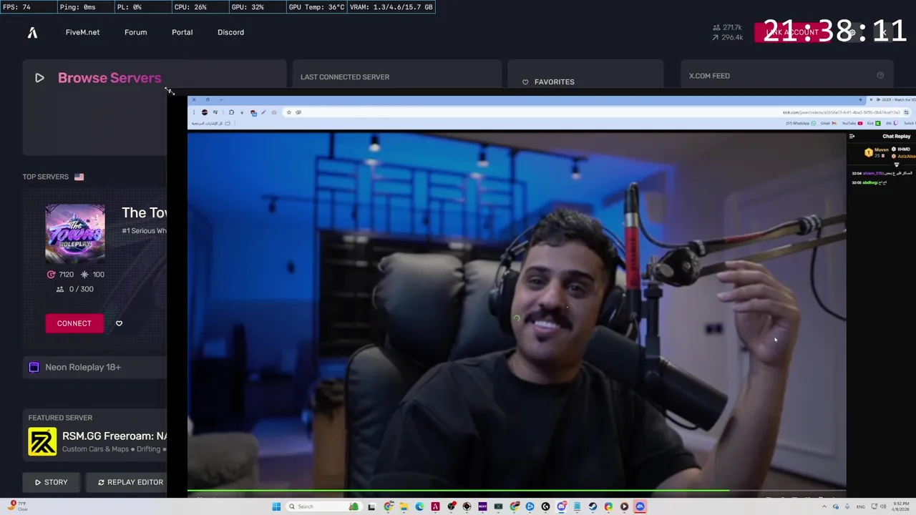Click the browser bookmark star icon
The height and width of the screenshot is (515, 916).
[288, 112]
